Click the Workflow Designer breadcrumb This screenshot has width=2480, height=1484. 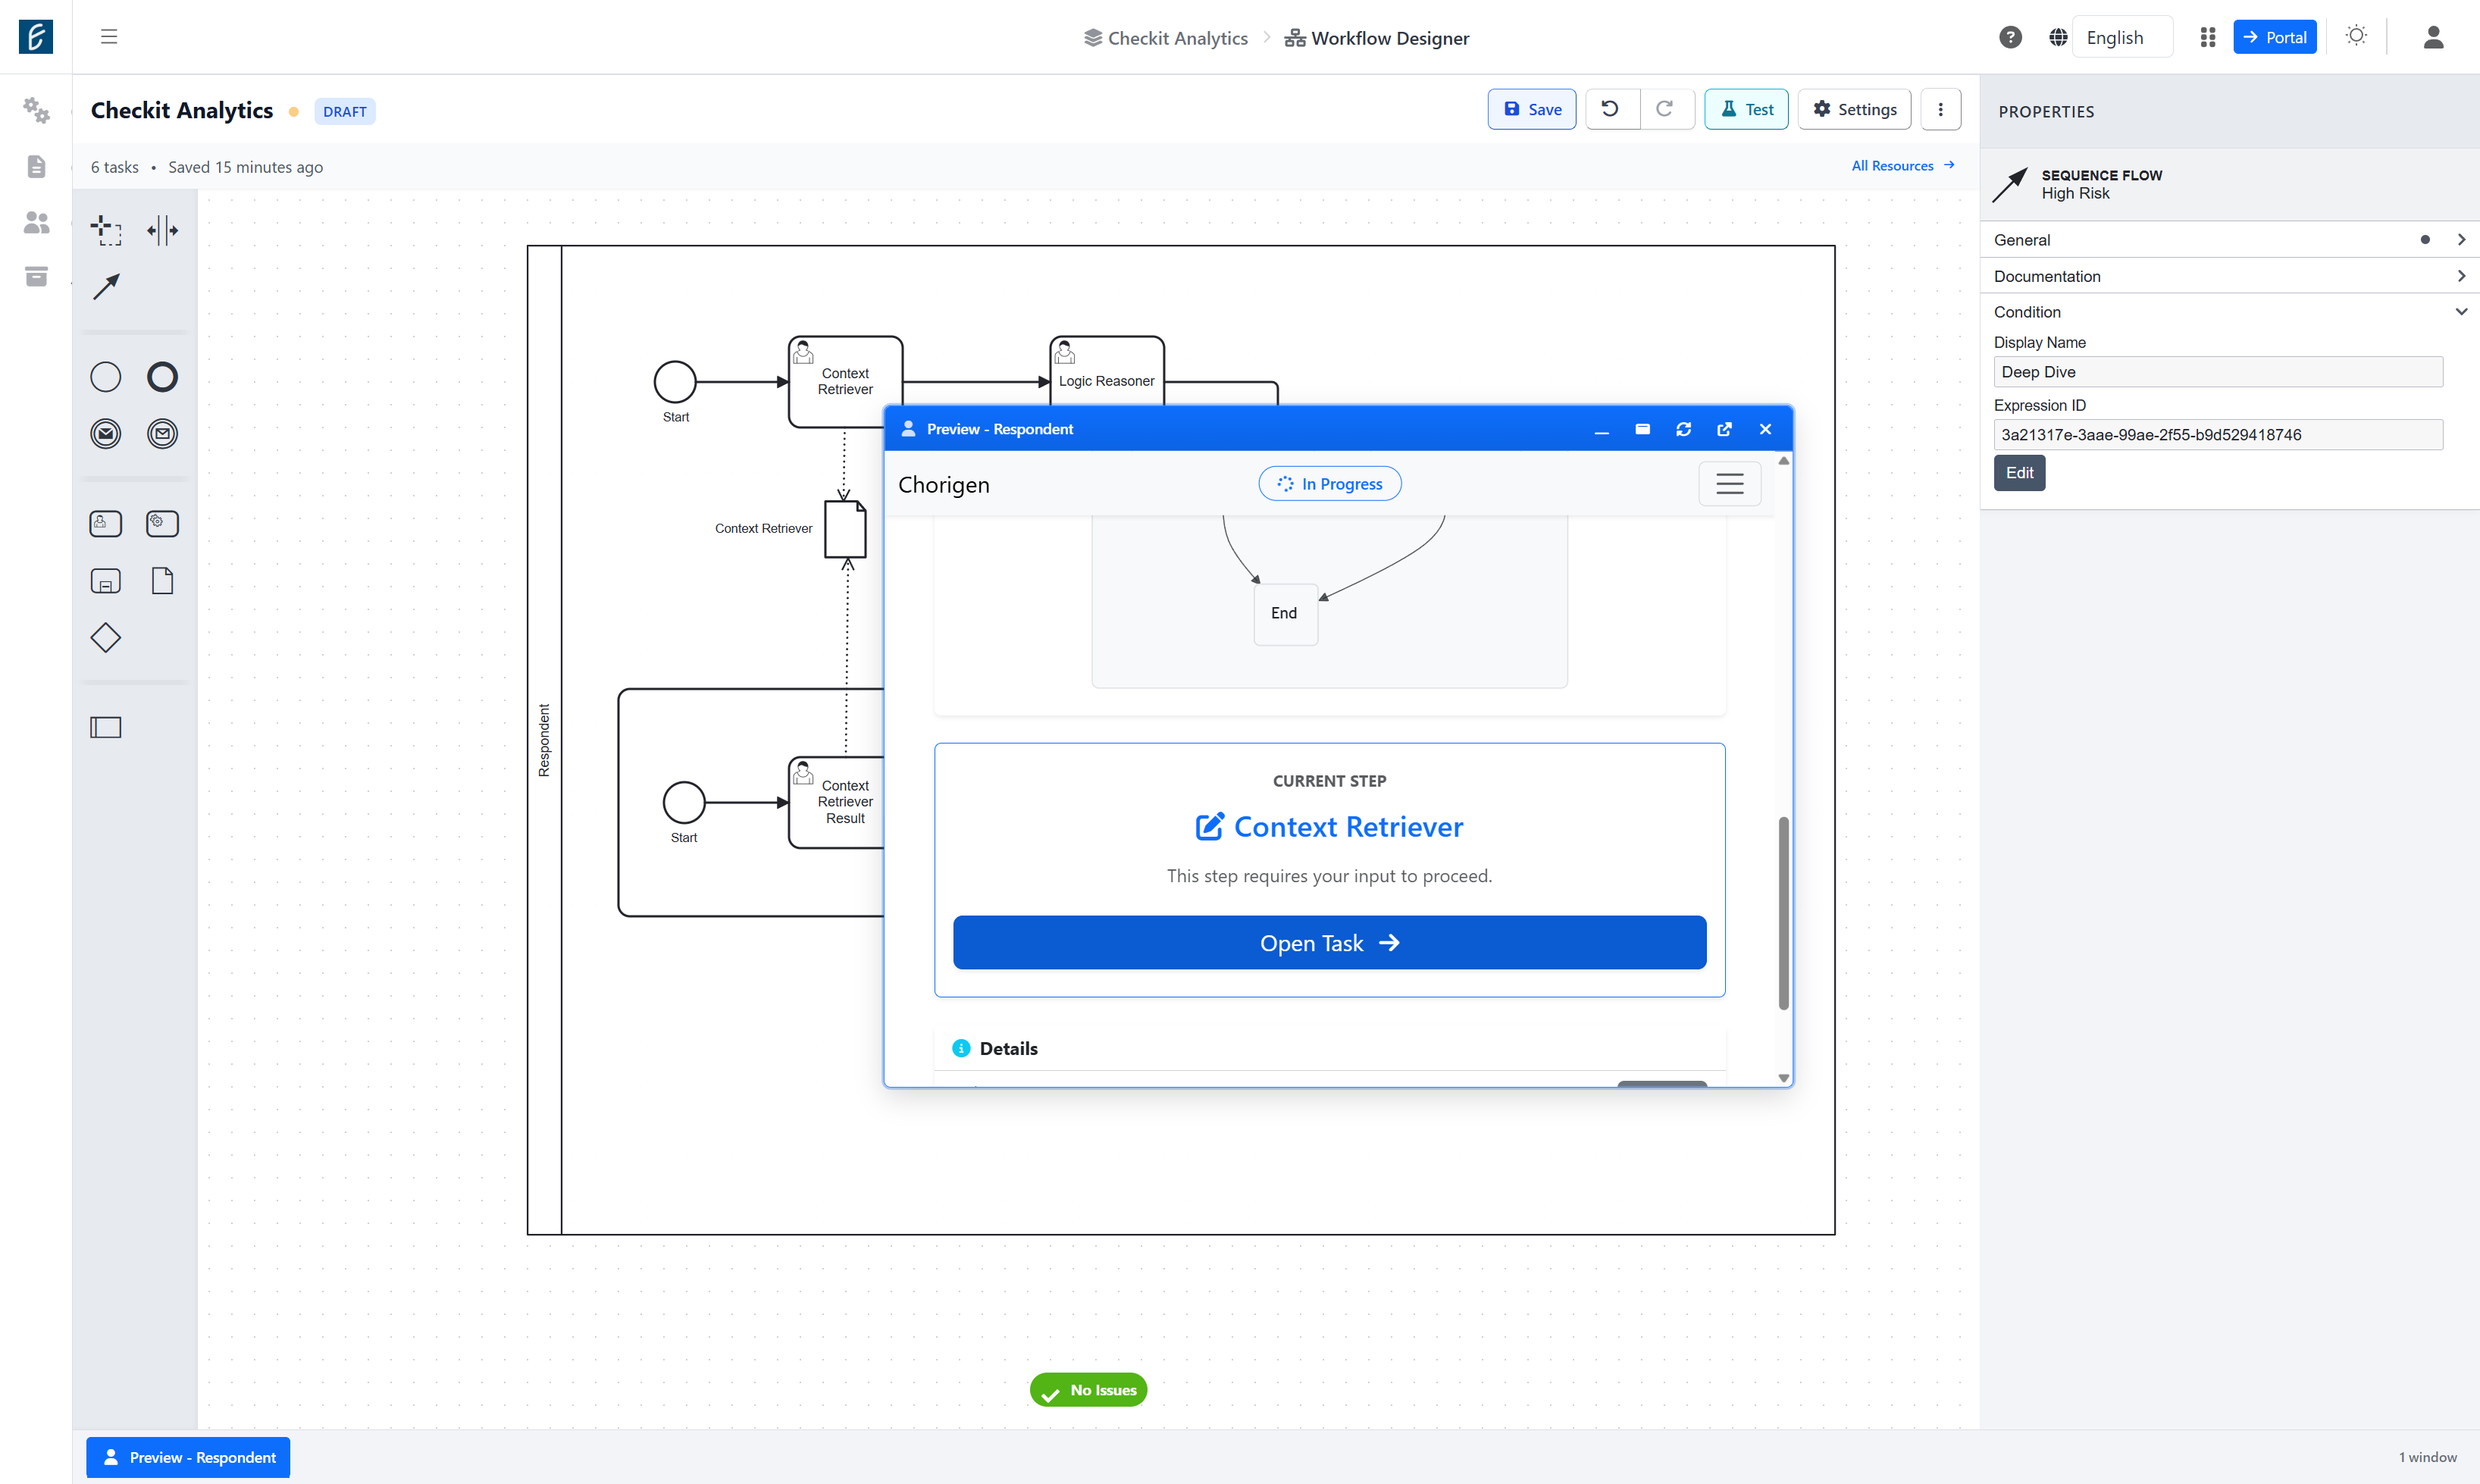point(1376,38)
